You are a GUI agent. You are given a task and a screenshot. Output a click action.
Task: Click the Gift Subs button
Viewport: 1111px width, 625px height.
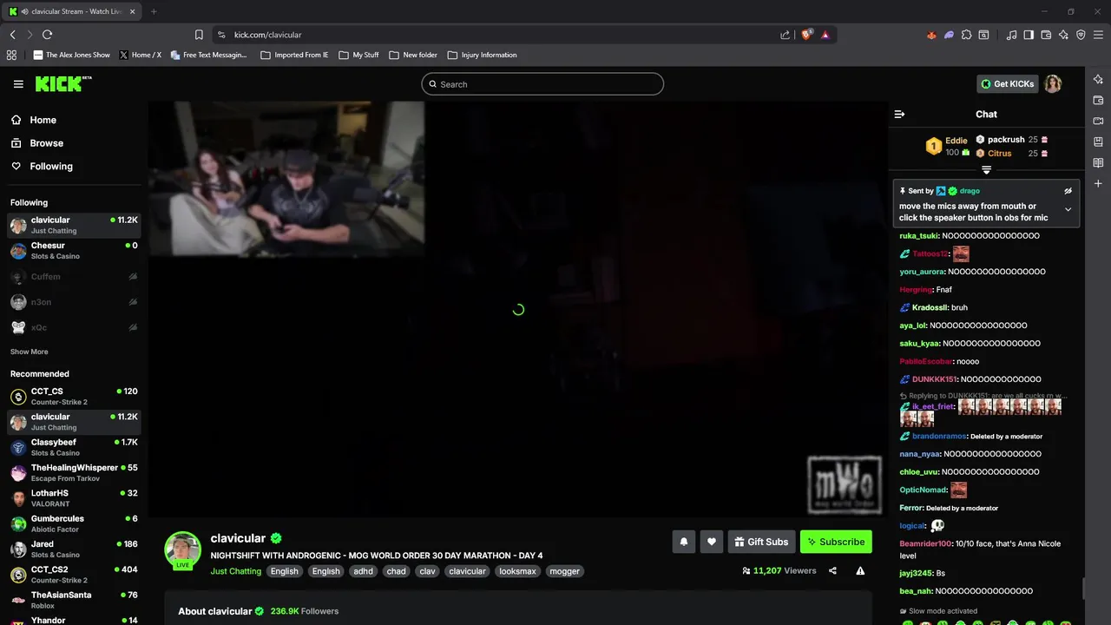point(761,542)
